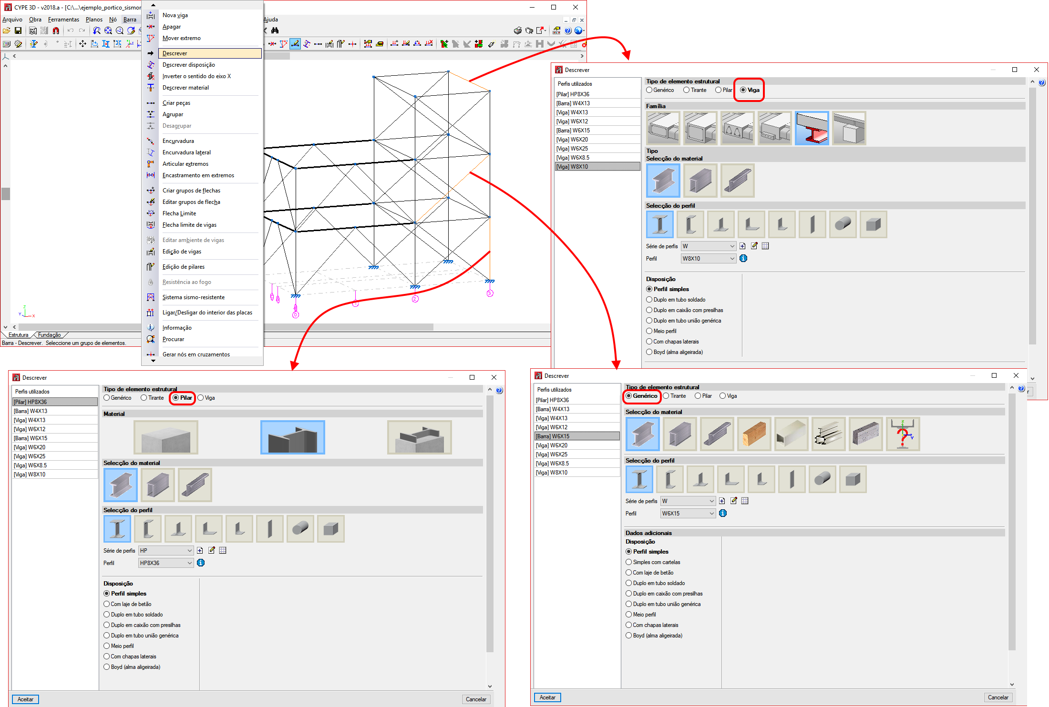The image size is (1049, 707).
Task: Open profile info icon in Viga dialog
Action: [x=743, y=258]
